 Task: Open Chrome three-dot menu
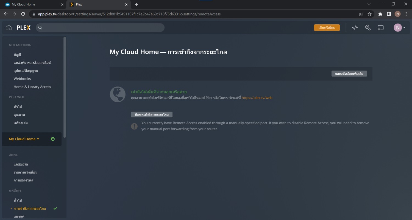point(406,14)
